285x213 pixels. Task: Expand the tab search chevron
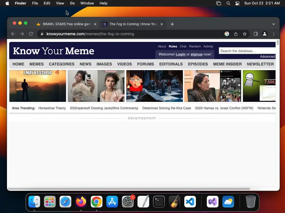[x=273, y=24]
